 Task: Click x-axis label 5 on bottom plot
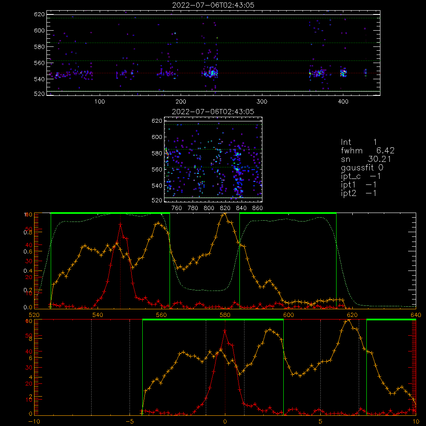click(x=321, y=421)
